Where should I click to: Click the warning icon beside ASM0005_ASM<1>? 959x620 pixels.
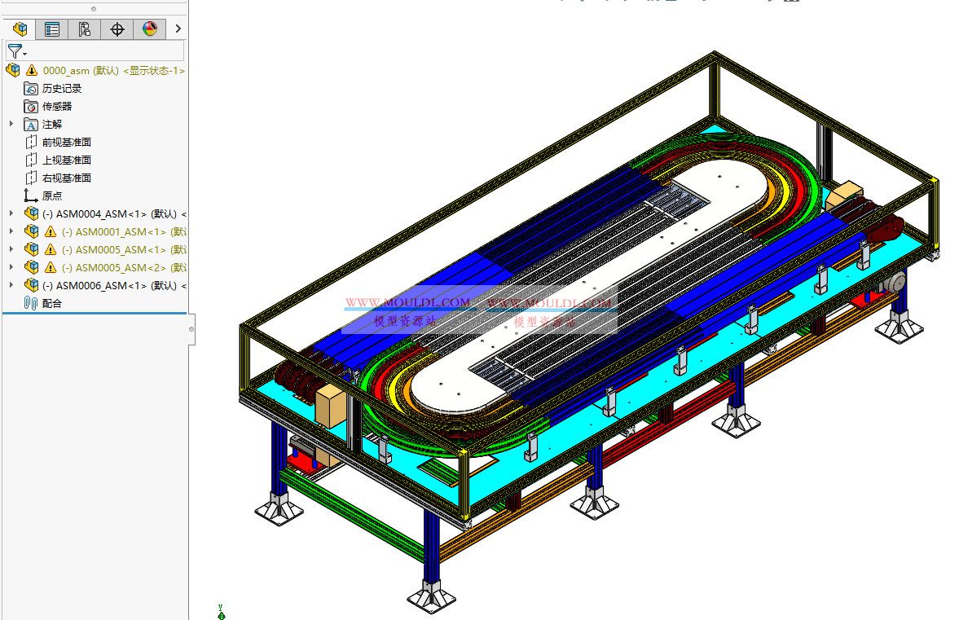(51, 249)
